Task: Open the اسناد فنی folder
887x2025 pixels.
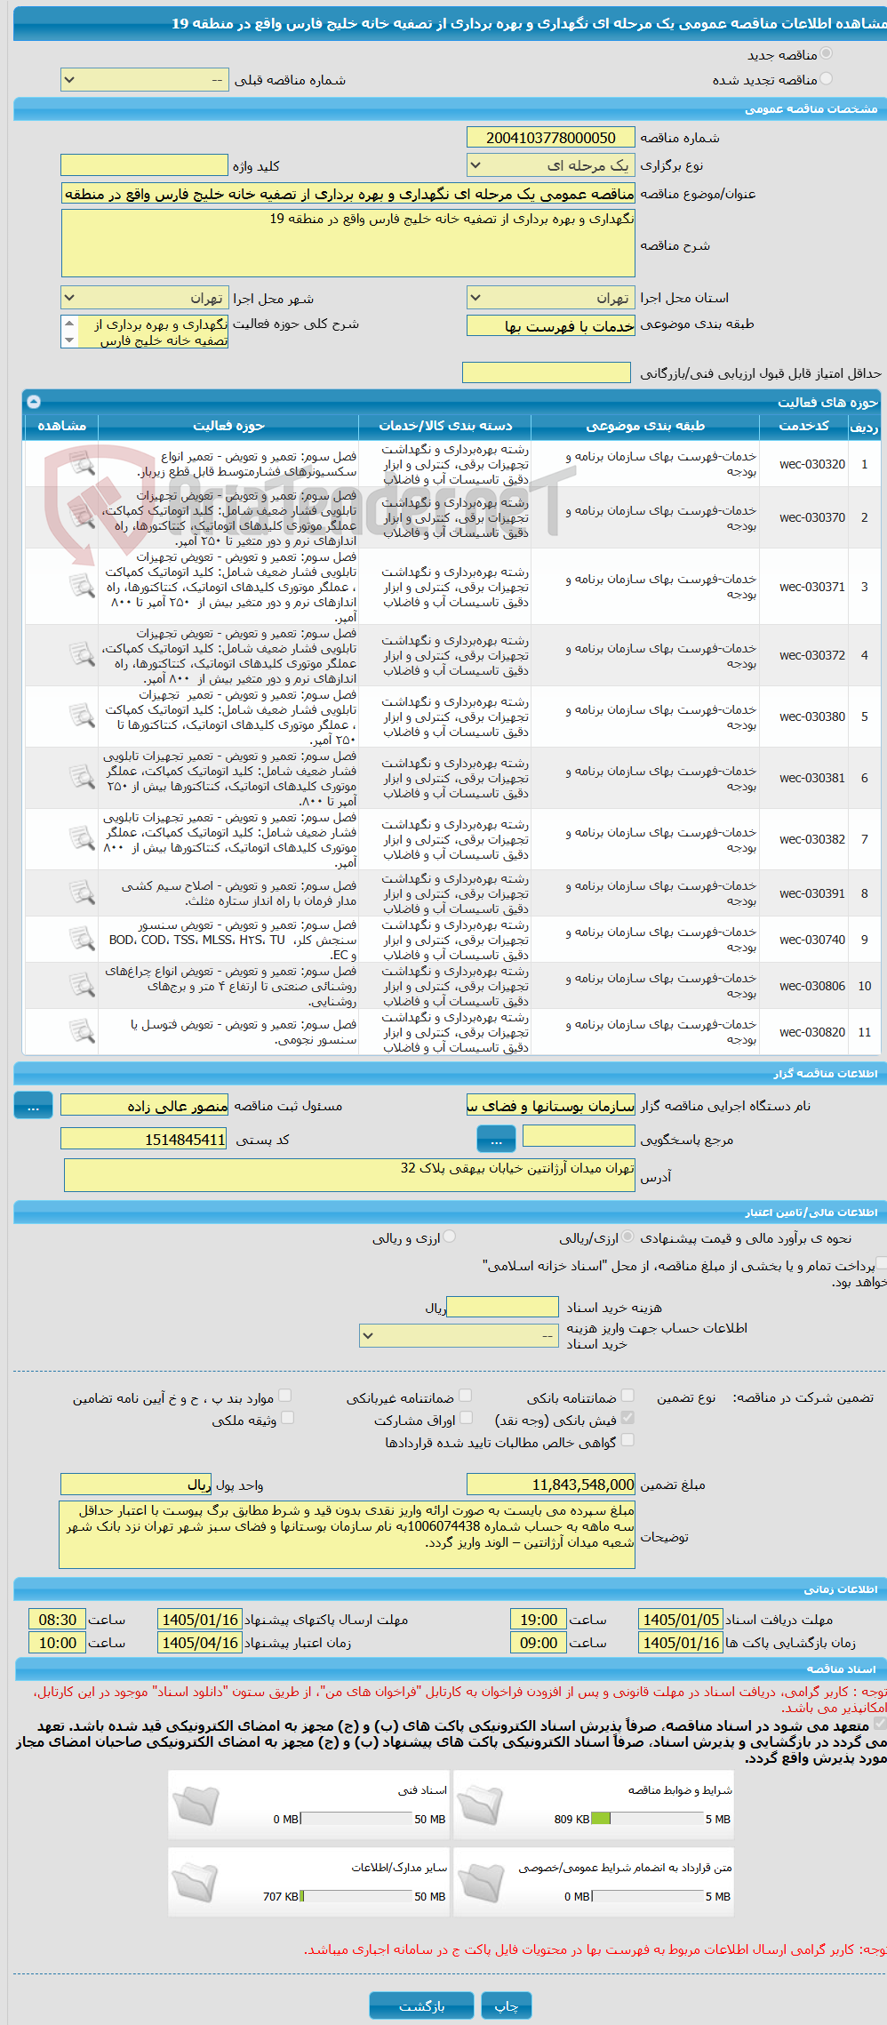Action: click(195, 1805)
